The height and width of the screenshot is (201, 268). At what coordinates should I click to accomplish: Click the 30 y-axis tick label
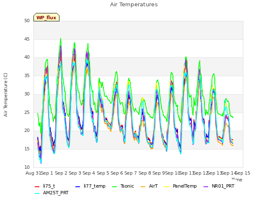27,94
